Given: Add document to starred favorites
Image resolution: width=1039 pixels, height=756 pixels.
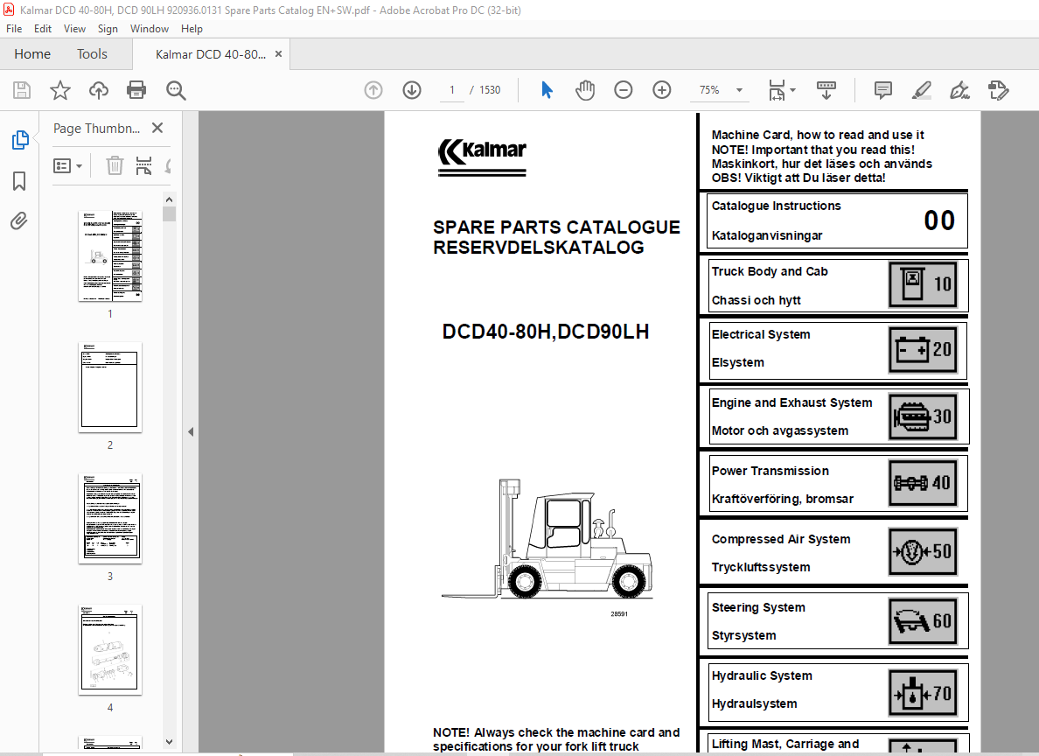Looking at the screenshot, I should pos(60,90).
